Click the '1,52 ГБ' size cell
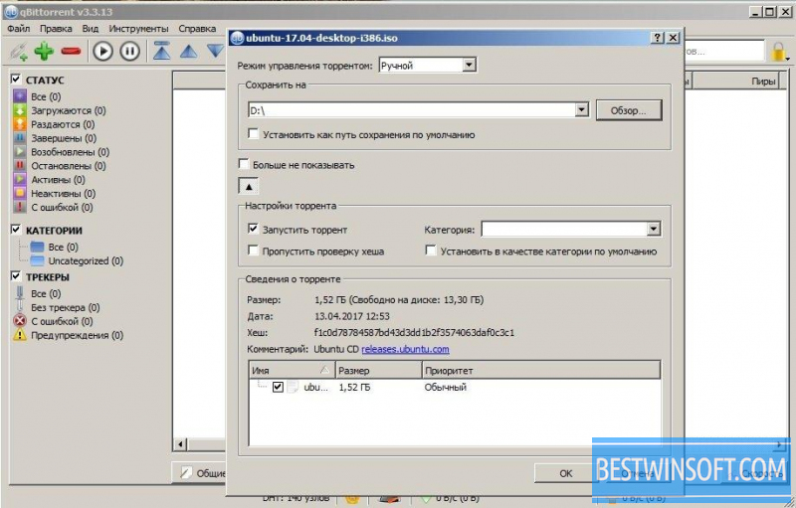796x508 pixels. coord(354,388)
